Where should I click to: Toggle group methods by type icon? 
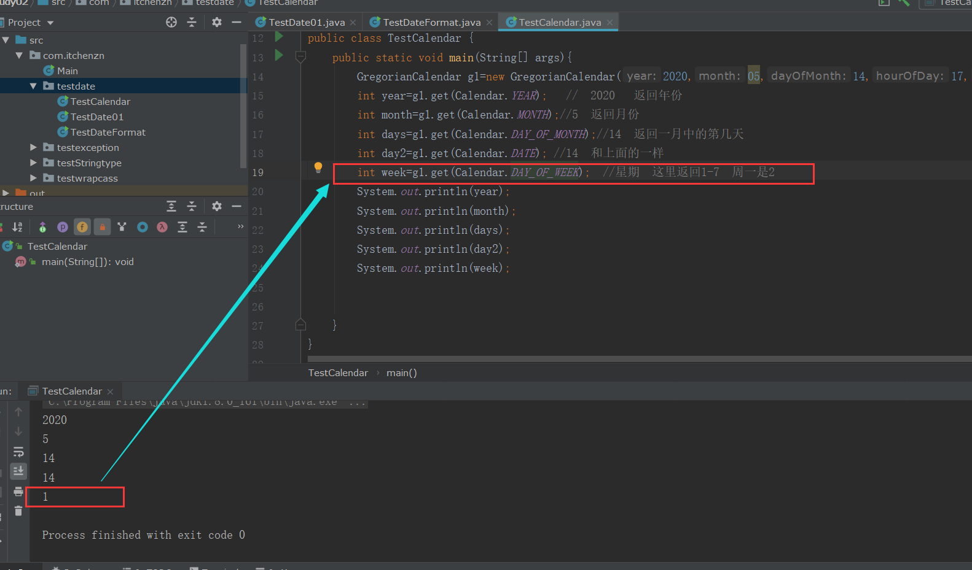click(122, 227)
